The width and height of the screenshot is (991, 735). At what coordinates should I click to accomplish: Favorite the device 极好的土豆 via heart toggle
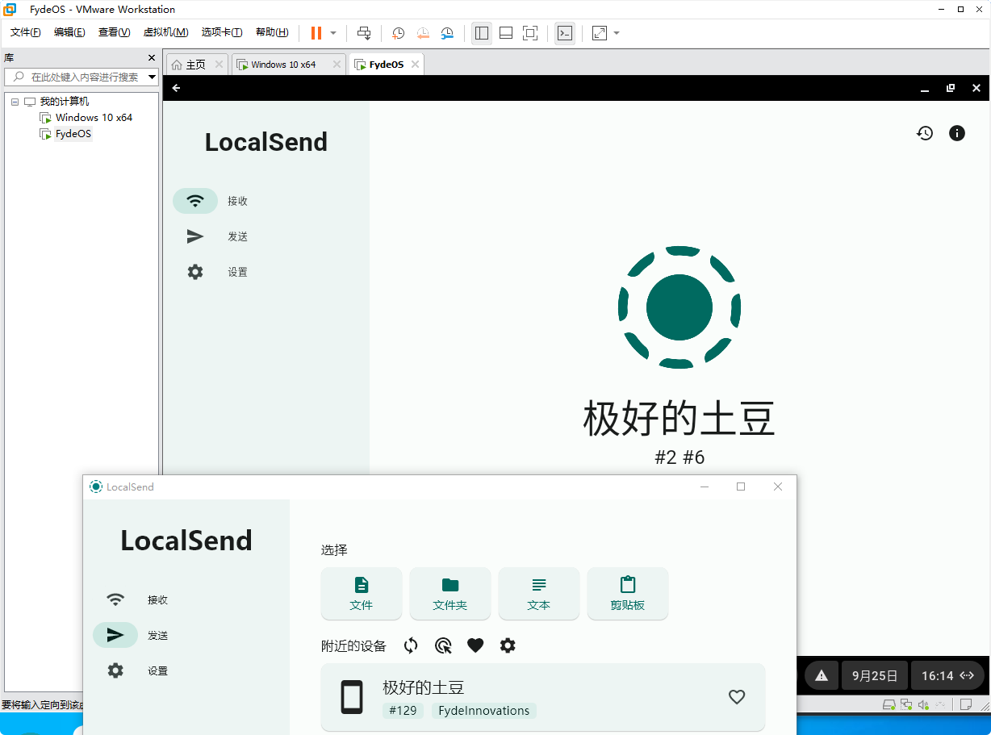[737, 697]
